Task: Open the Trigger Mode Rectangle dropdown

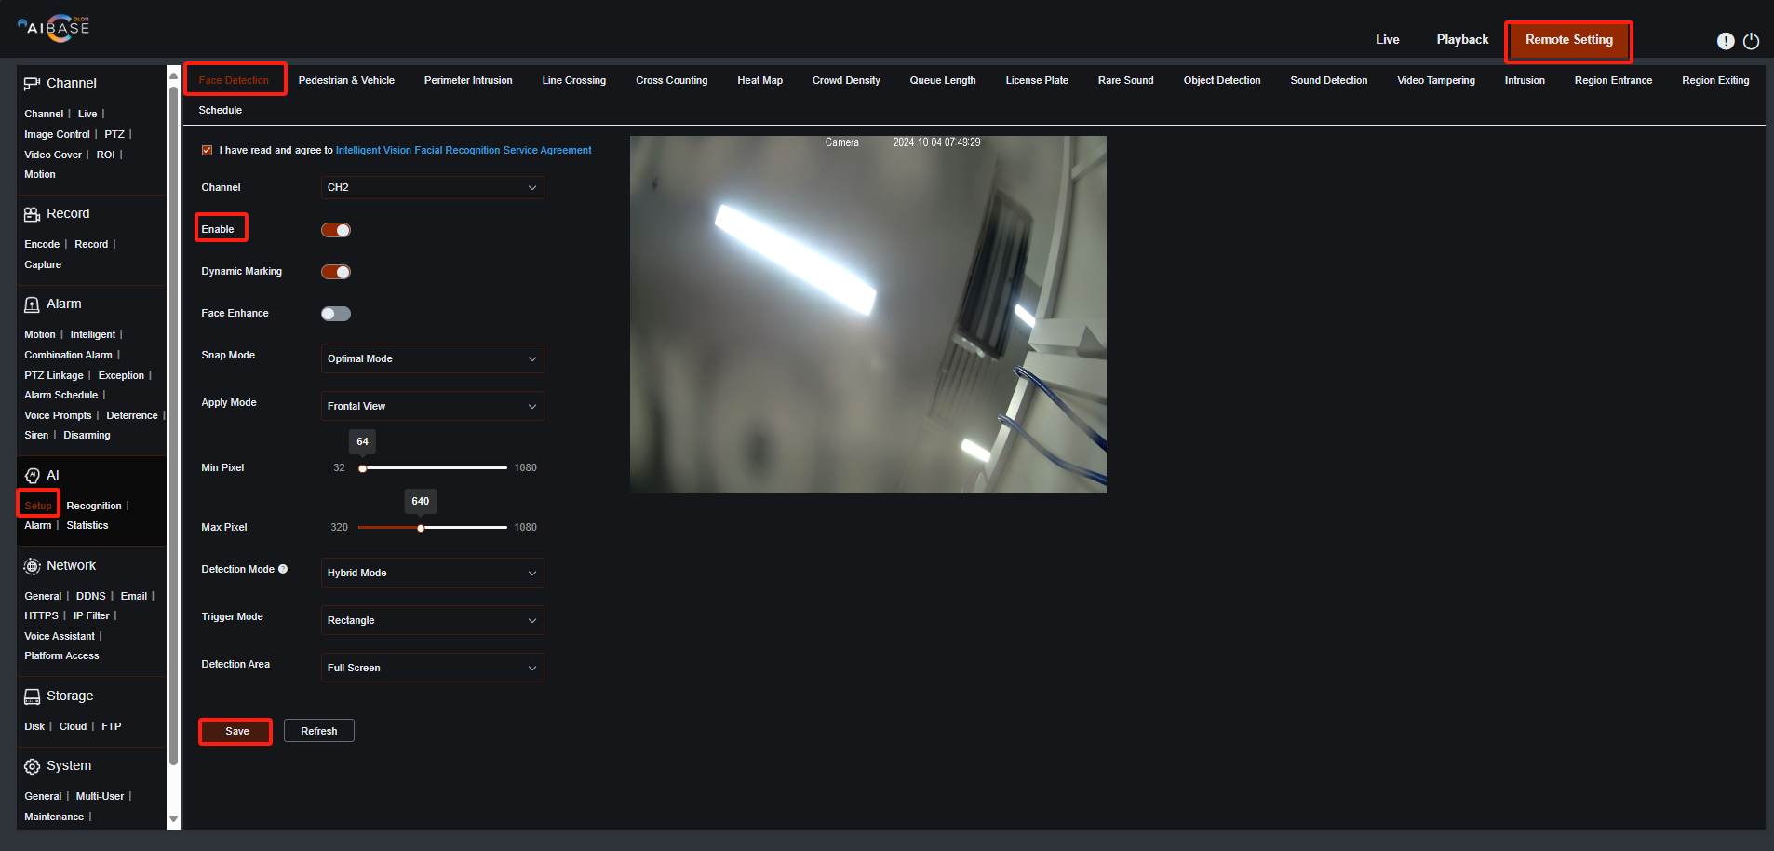Action: pyautogui.click(x=433, y=620)
